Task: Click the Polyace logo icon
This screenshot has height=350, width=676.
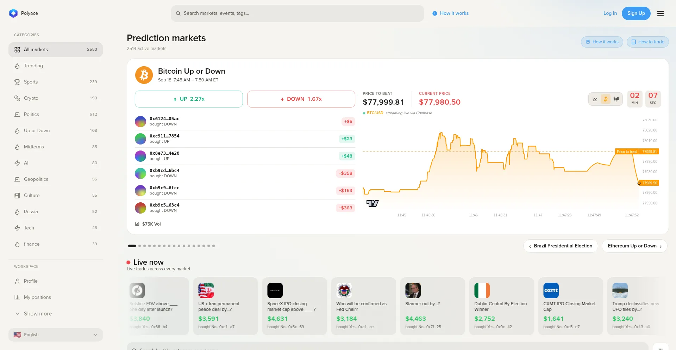Action: (13, 13)
